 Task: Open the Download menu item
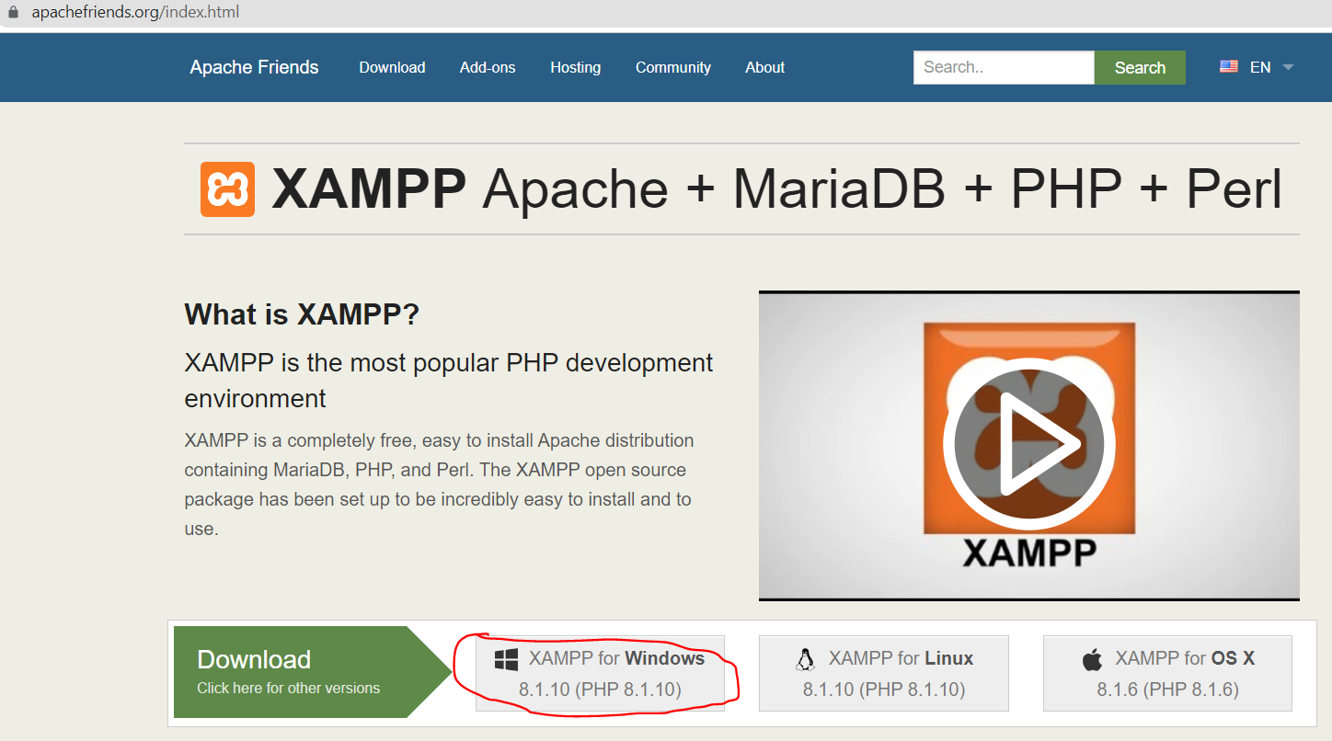coord(392,67)
